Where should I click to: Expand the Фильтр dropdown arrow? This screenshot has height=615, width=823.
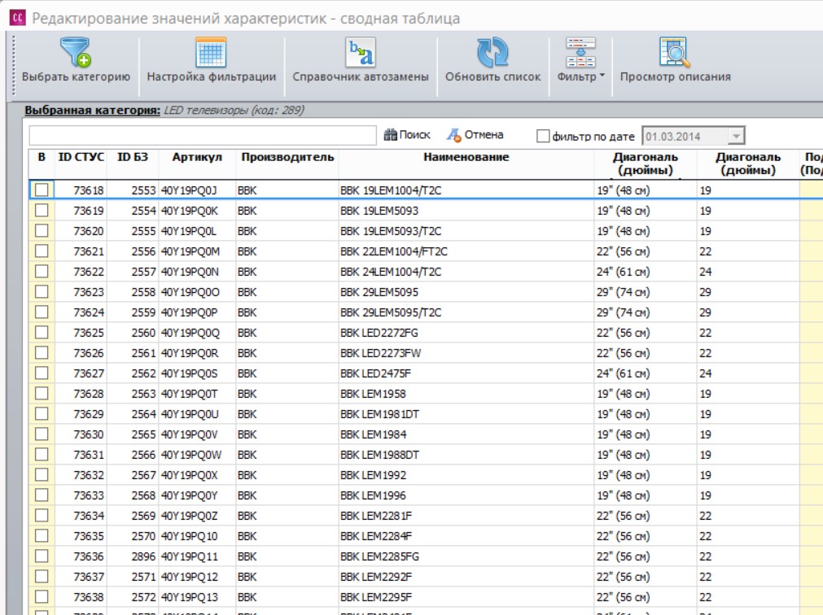pos(602,76)
